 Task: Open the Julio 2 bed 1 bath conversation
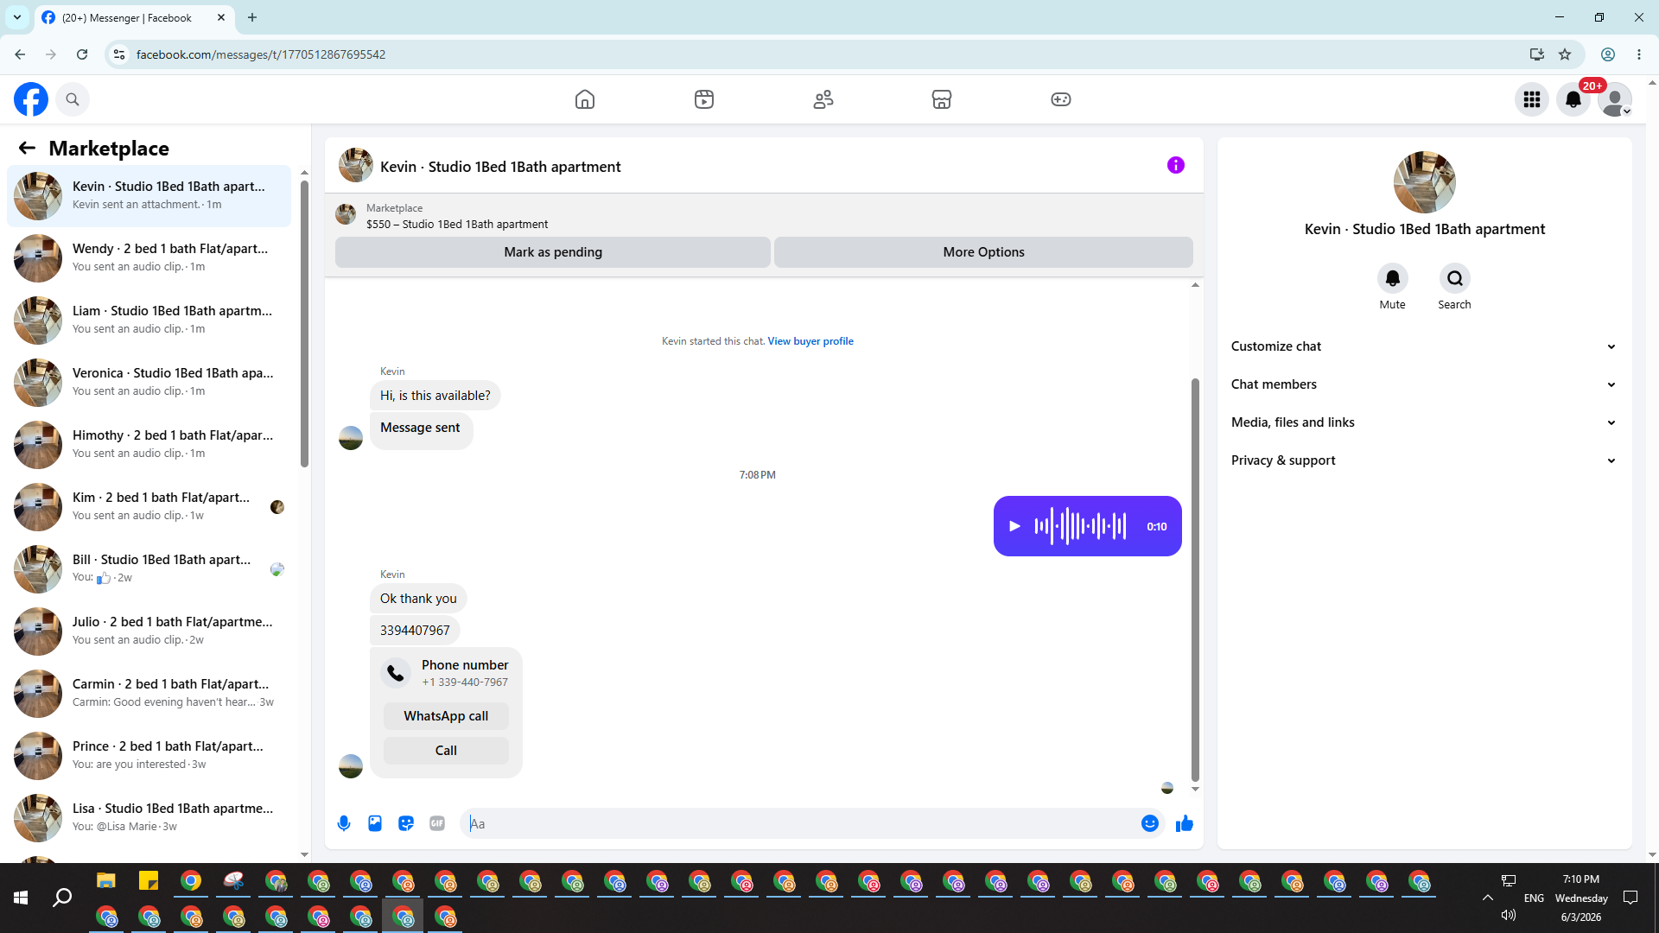(x=149, y=632)
